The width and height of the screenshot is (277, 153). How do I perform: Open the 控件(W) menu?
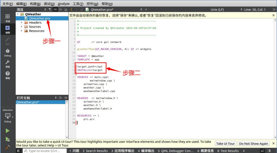pyautogui.click(x=92, y=4)
